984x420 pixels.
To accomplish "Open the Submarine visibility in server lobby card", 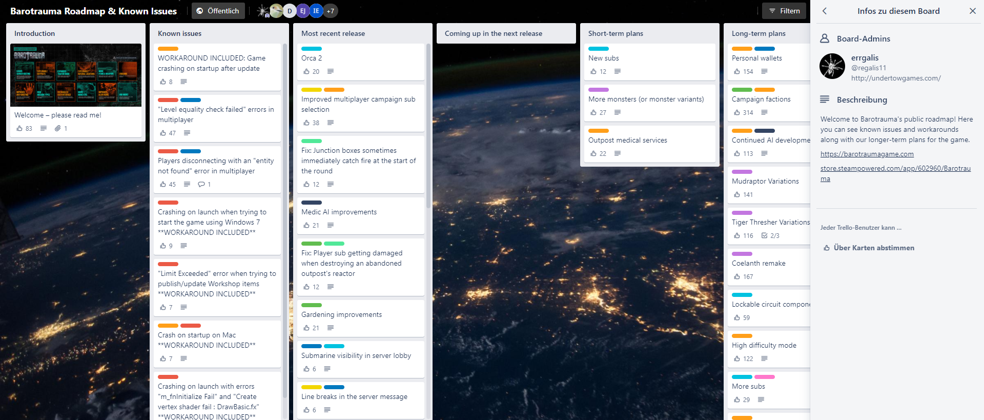I will (361, 359).
